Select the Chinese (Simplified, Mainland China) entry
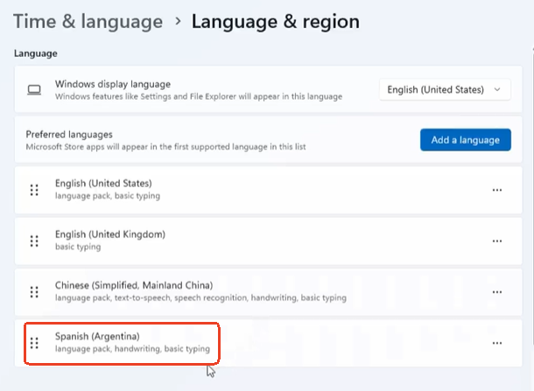Screen dimensions: 534x391 pos(134,286)
